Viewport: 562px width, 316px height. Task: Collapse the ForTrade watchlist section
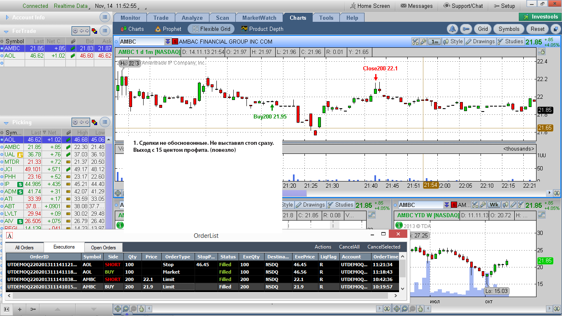pos(6,31)
